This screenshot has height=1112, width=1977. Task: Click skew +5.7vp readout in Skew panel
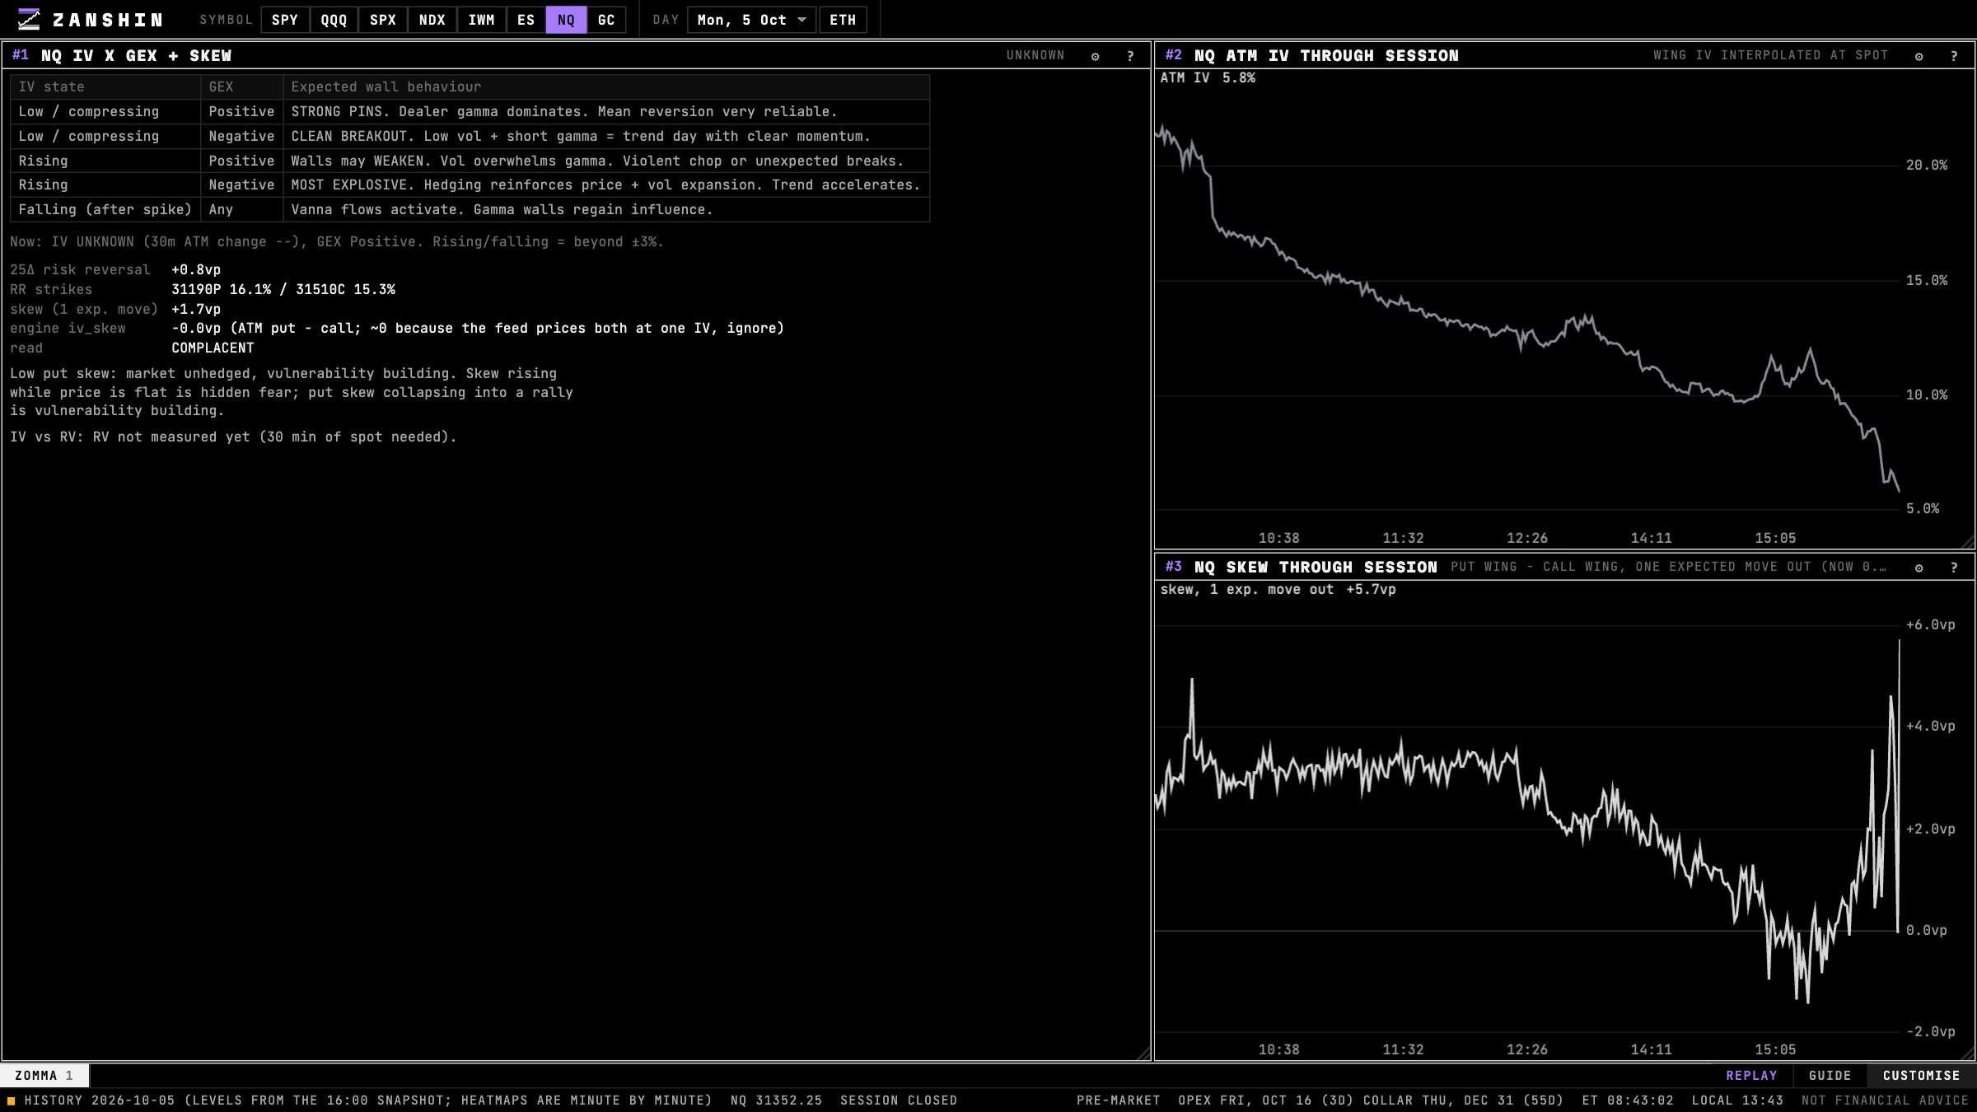click(1278, 590)
